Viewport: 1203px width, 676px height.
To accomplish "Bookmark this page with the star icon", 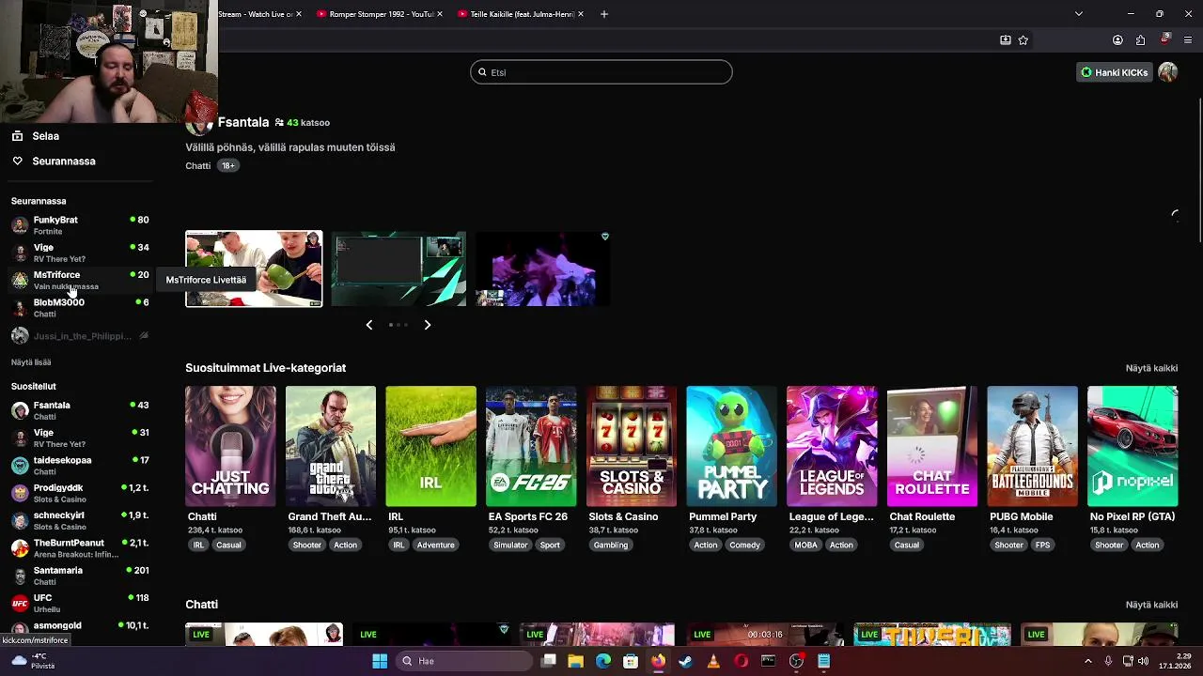I will pyautogui.click(x=1023, y=40).
